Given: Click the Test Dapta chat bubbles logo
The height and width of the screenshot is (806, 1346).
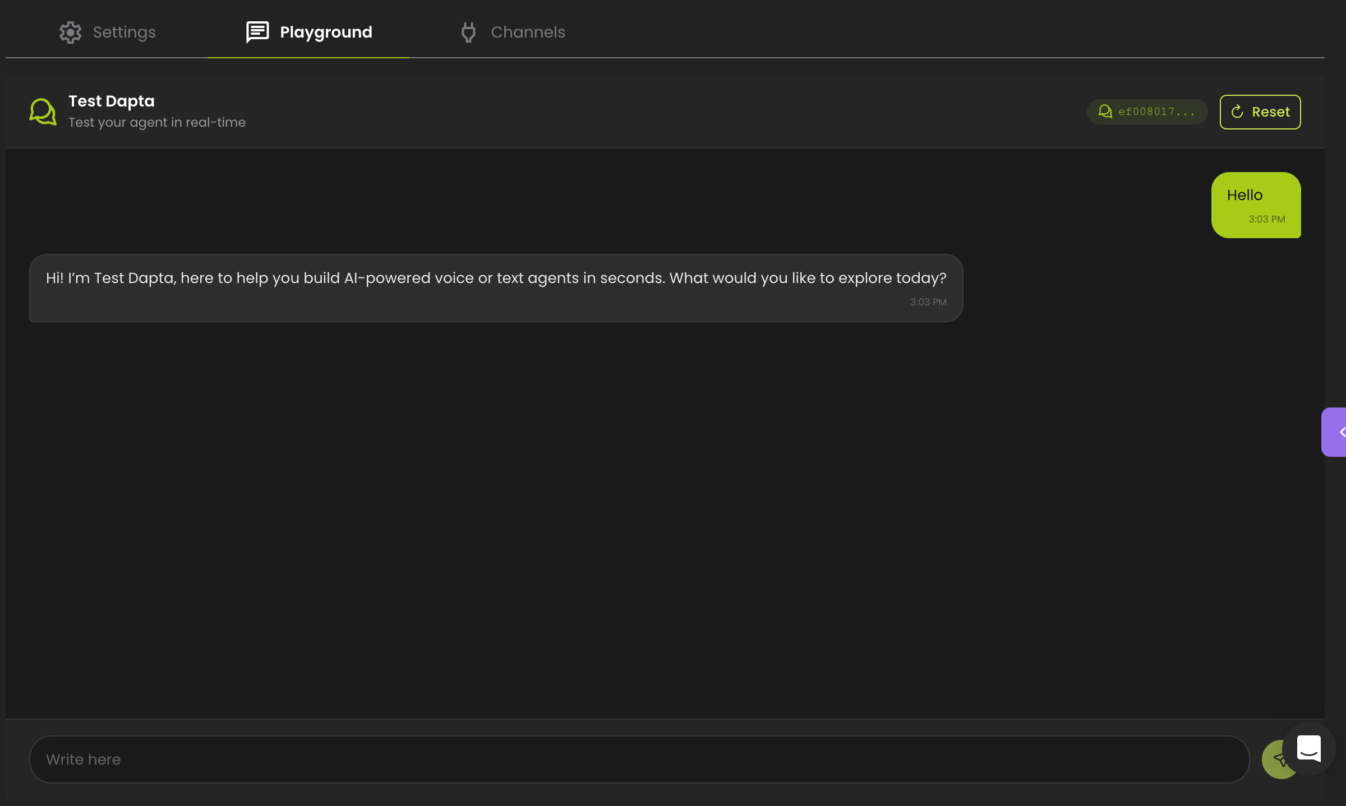Looking at the screenshot, I should point(43,112).
